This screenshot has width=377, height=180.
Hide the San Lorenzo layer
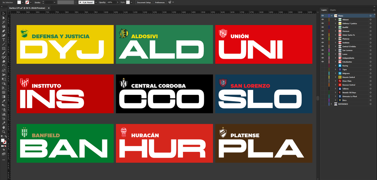point(322,50)
